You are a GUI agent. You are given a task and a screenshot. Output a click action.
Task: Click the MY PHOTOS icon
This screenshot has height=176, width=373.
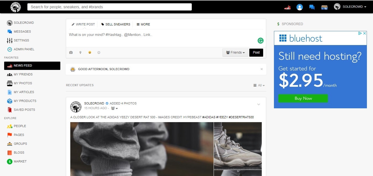click(10, 83)
